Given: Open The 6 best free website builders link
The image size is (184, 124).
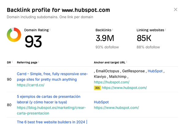Looking at the screenshot, I should [52, 122].
